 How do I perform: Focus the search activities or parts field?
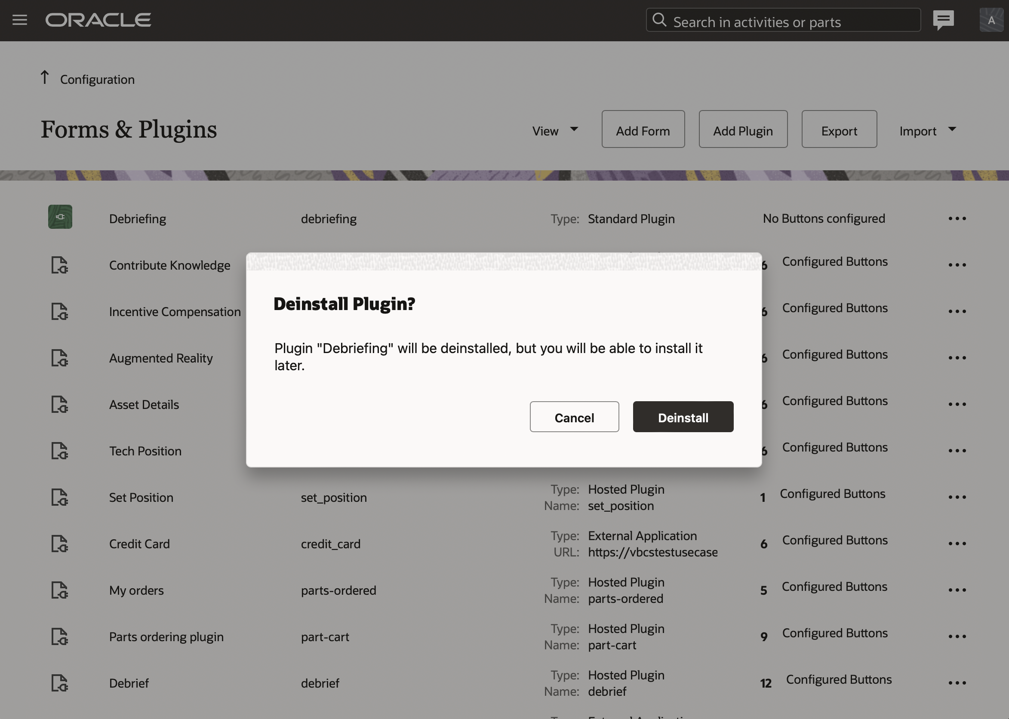click(x=788, y=22)
